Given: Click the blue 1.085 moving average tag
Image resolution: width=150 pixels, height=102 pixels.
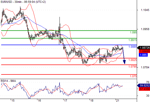Looking at the screenshot, I should click(x=143, y=55).
